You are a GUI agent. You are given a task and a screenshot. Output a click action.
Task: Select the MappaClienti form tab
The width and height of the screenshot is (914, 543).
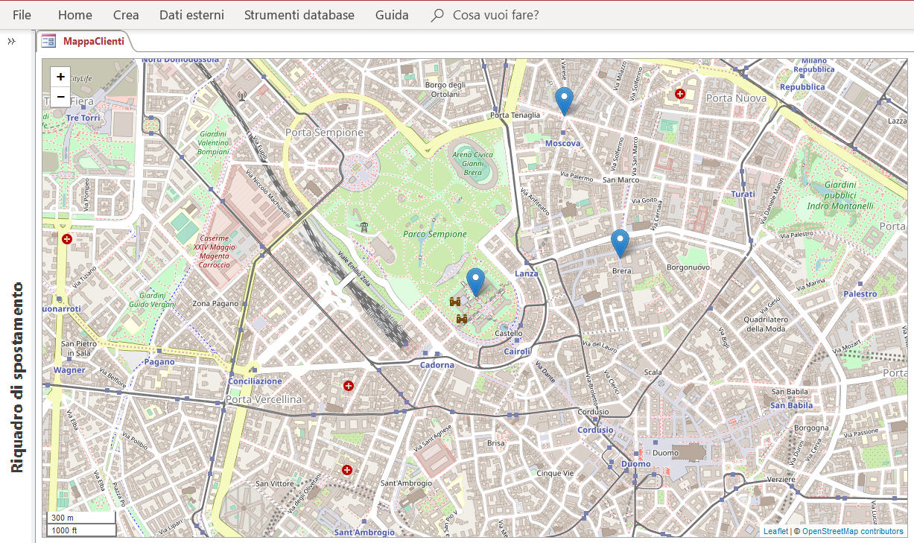coord(84,42)
